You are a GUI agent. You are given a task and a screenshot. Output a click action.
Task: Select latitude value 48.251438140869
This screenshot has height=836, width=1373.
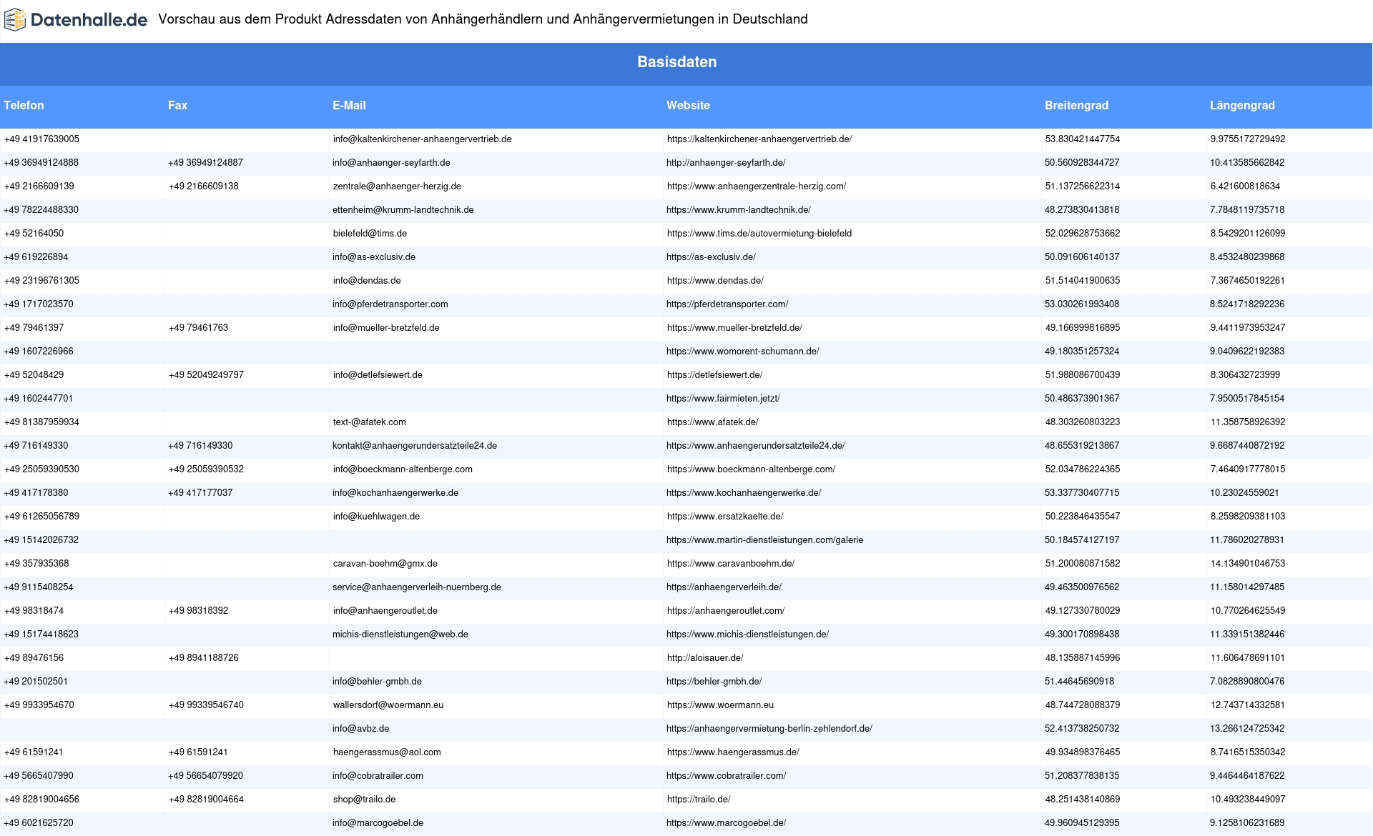(1083, 800)
